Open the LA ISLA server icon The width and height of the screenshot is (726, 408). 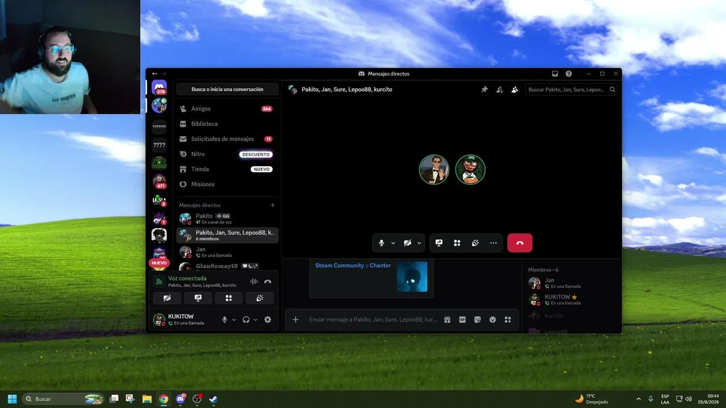[159, 199]
